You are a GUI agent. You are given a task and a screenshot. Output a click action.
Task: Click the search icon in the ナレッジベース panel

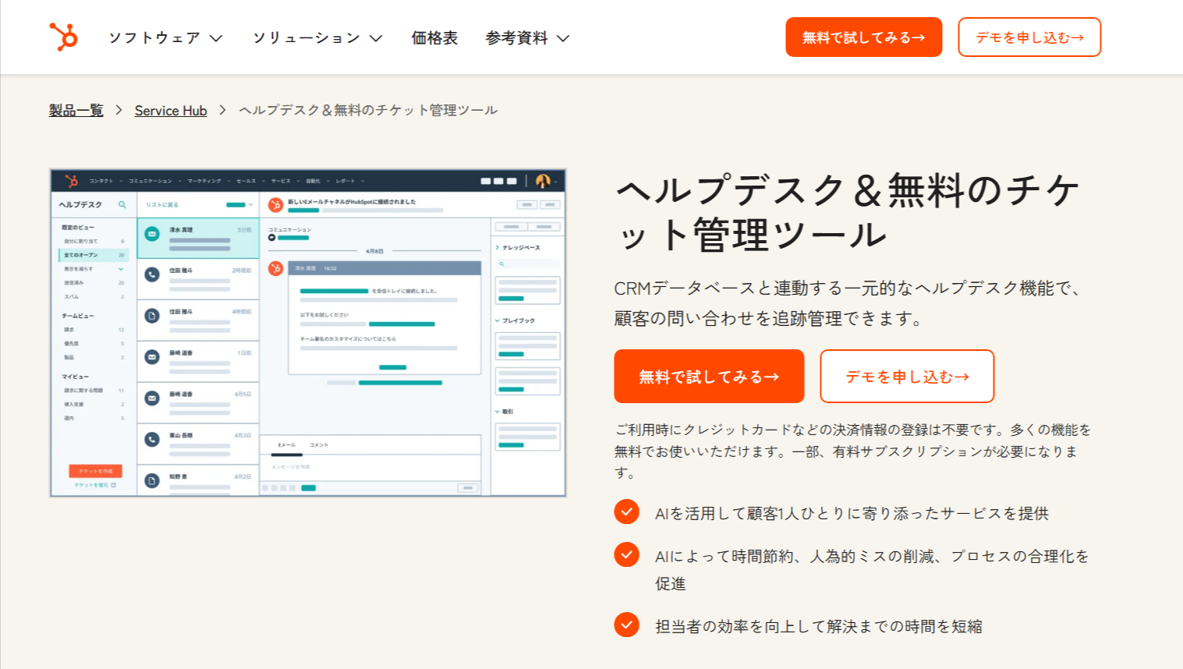501,264
